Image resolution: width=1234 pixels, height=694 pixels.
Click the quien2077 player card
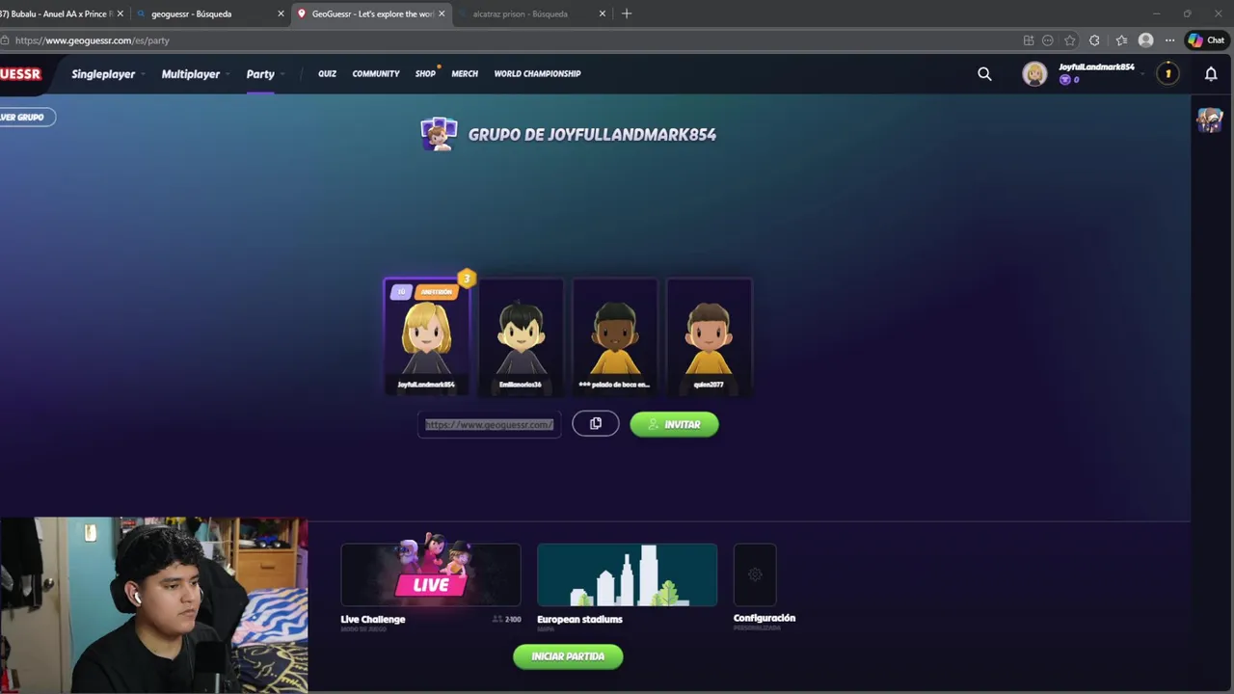point(709,336)
